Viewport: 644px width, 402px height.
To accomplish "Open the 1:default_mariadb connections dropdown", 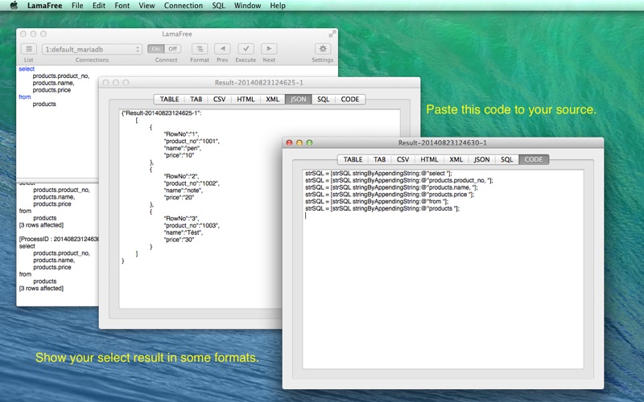I will click(92, 49).
